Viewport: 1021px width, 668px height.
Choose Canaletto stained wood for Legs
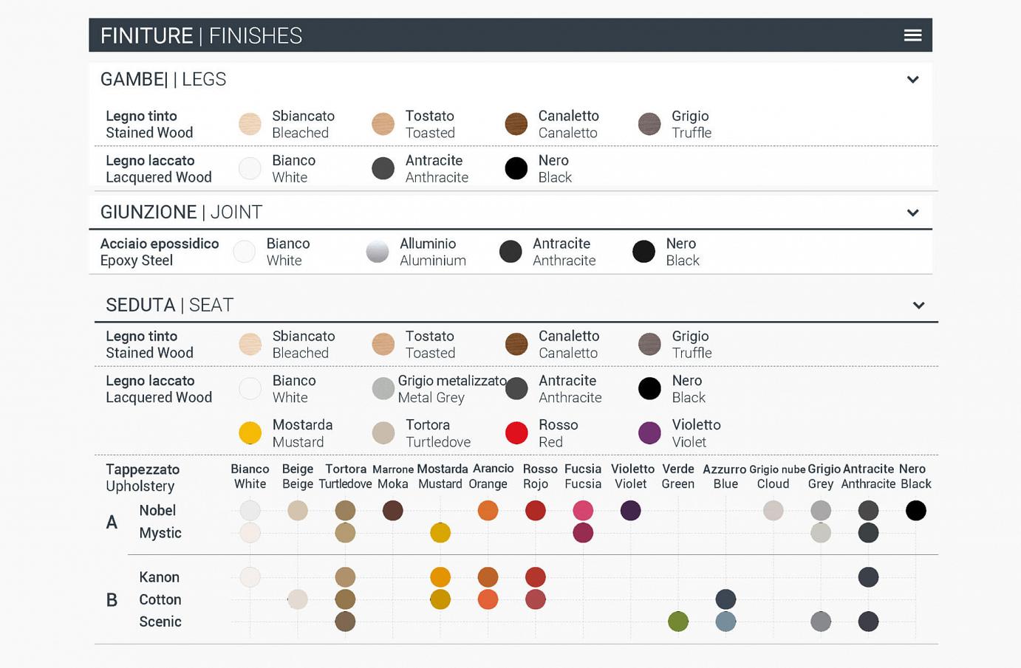tap(516, 124)
